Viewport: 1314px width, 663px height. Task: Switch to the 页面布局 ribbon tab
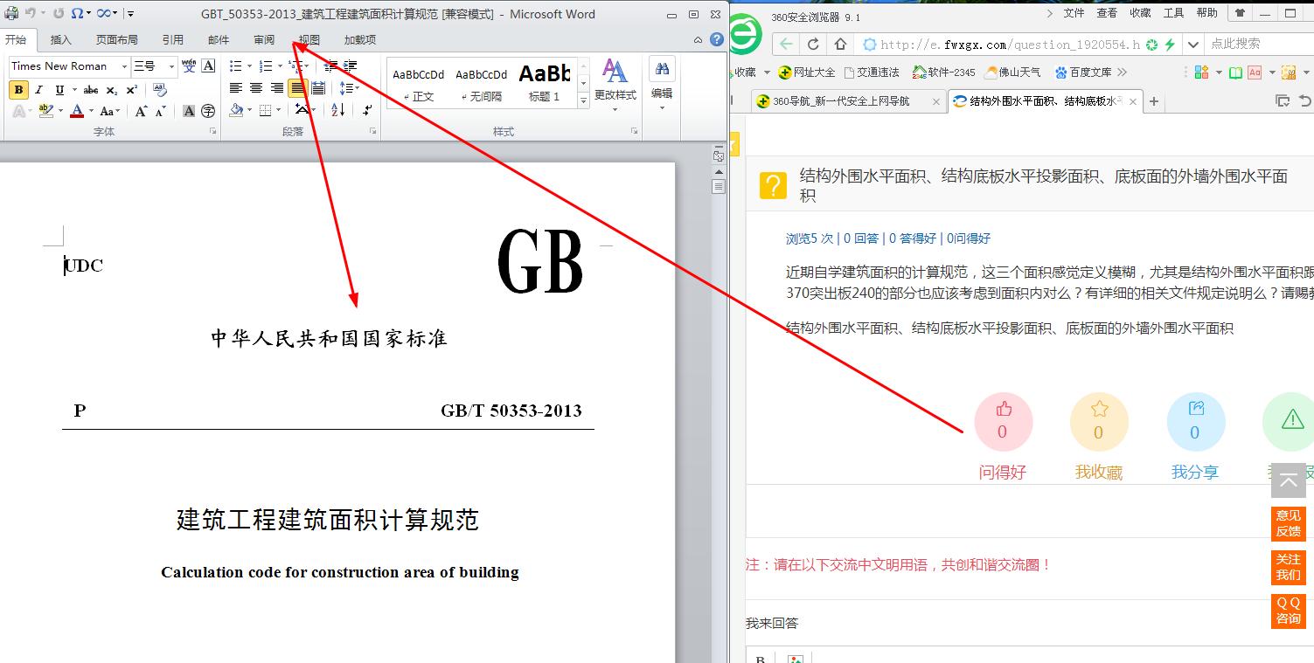(x=116, y=39)
